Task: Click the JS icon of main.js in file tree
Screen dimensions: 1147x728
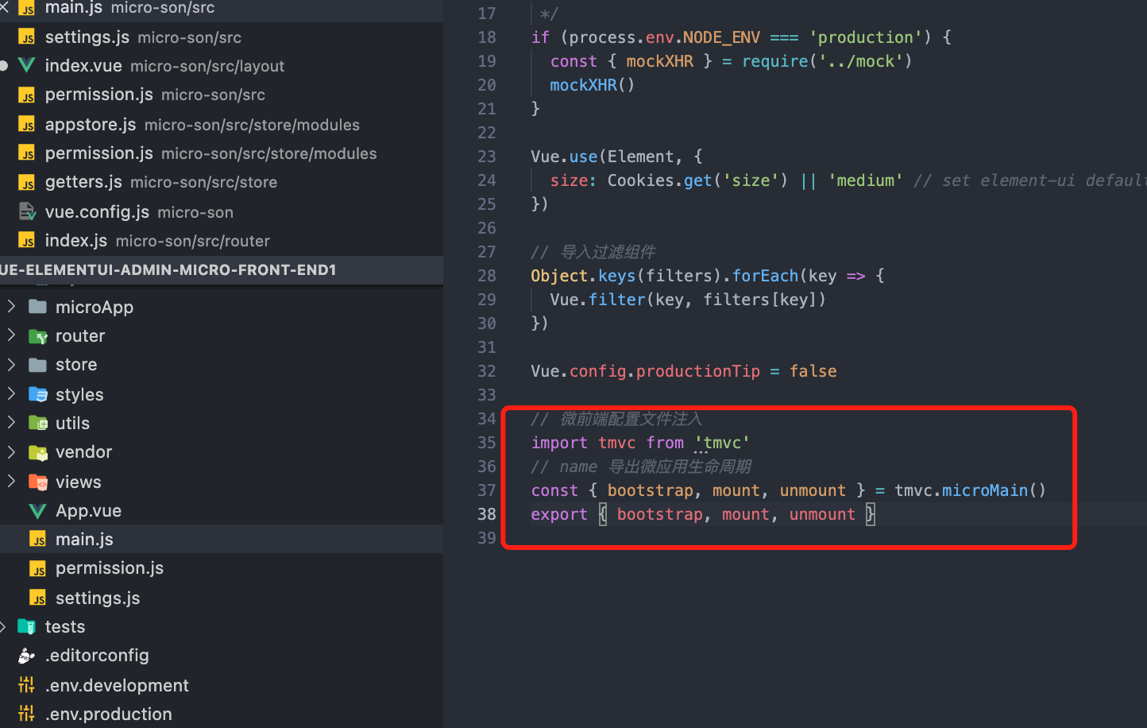Action: [x=37, y=540]
